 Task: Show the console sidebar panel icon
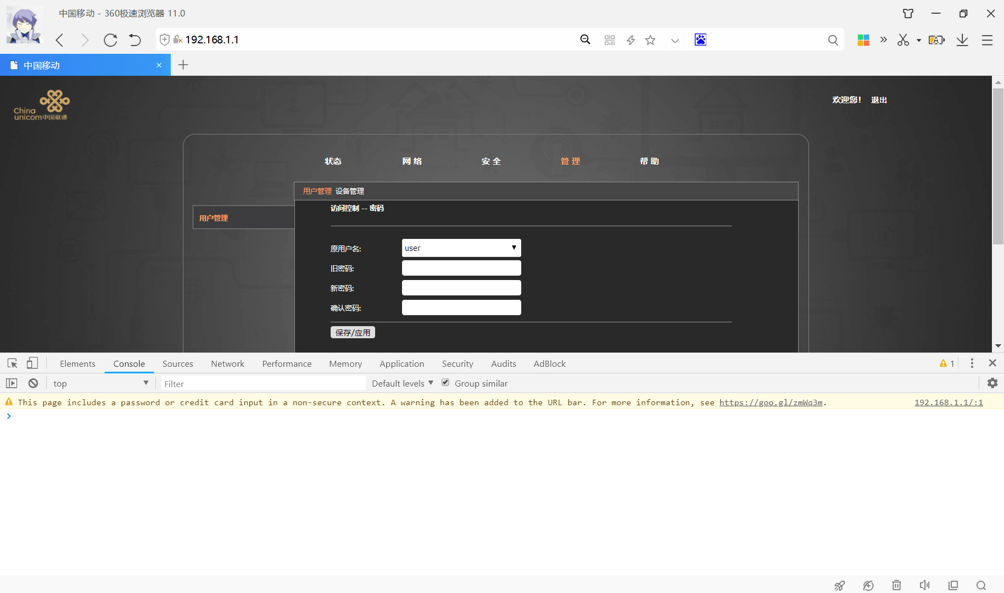[x=12, y=383]
